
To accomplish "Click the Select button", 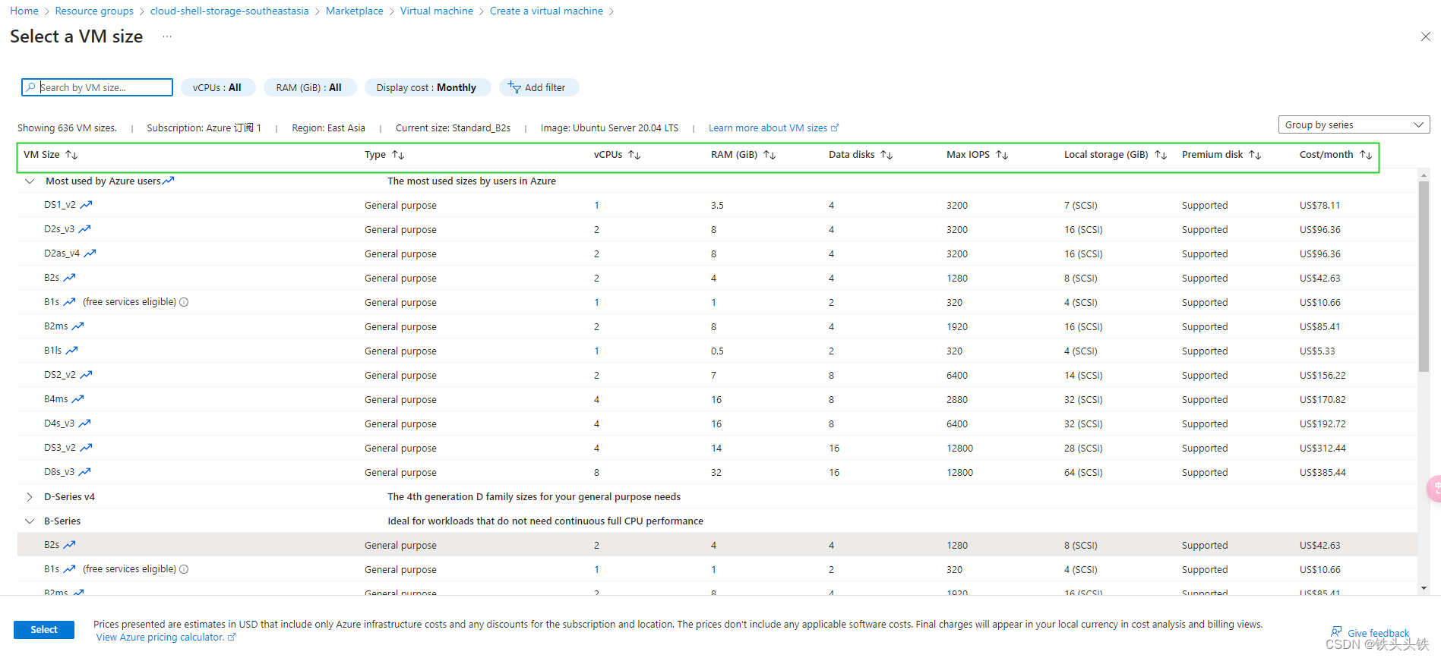I will tap(44, 630).
